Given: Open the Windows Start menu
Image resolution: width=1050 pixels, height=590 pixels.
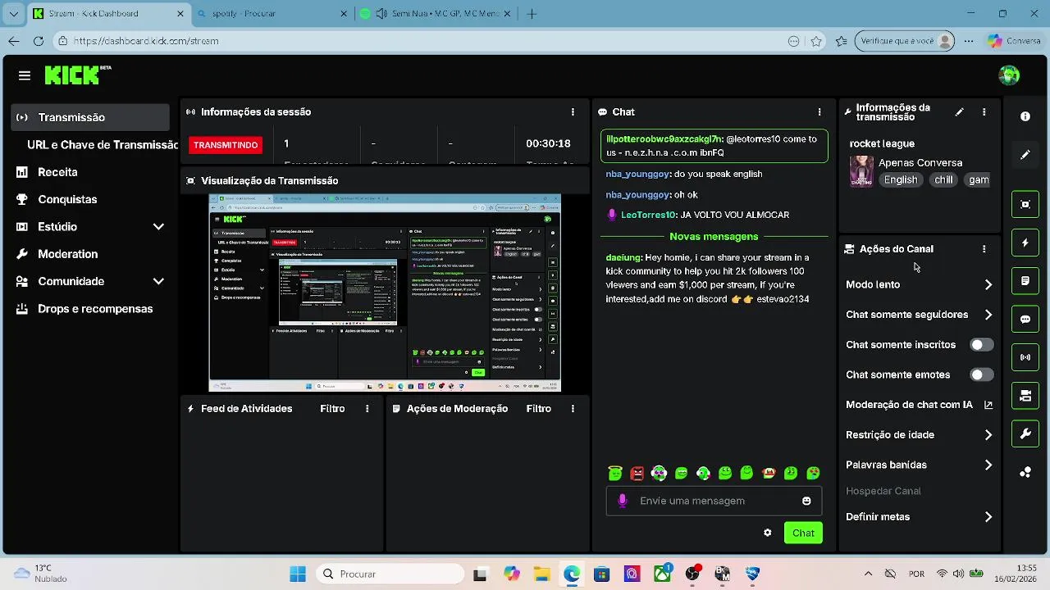Looking at the screenshot, I should tap(297, 574).
